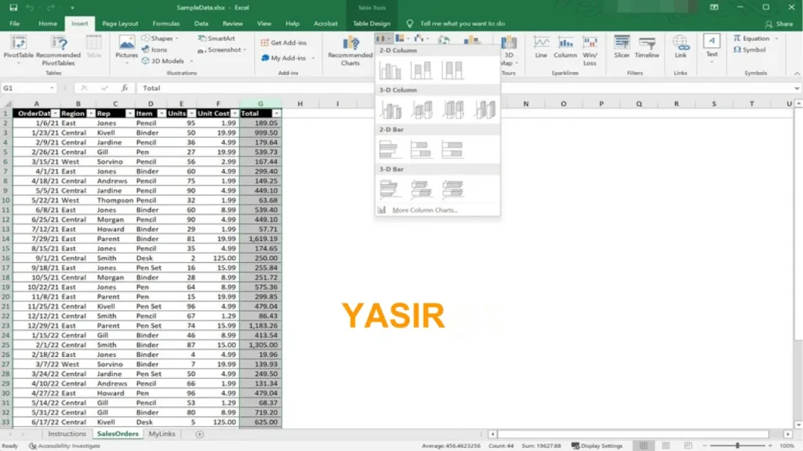The image size is (803, 451).
Task: Select the 2-D Stacked Bar chart
Action: click(421, 150)
